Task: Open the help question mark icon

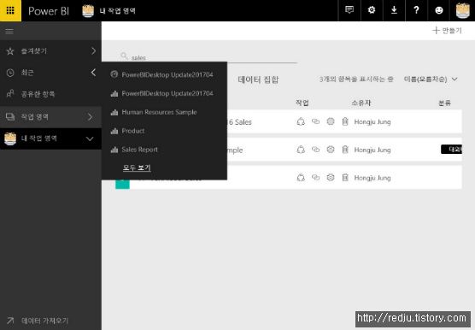Action: point(416,10)
